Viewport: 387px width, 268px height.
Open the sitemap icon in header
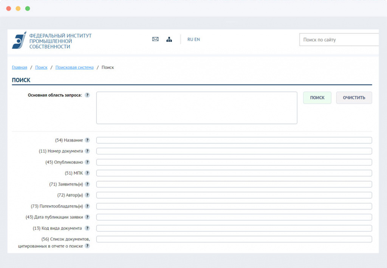pyautogui.click(x=169, y=39)
